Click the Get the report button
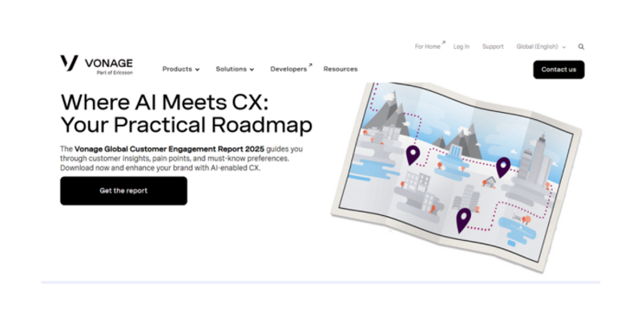This screenshot has height=320, width=641. [x=123, y=190]
